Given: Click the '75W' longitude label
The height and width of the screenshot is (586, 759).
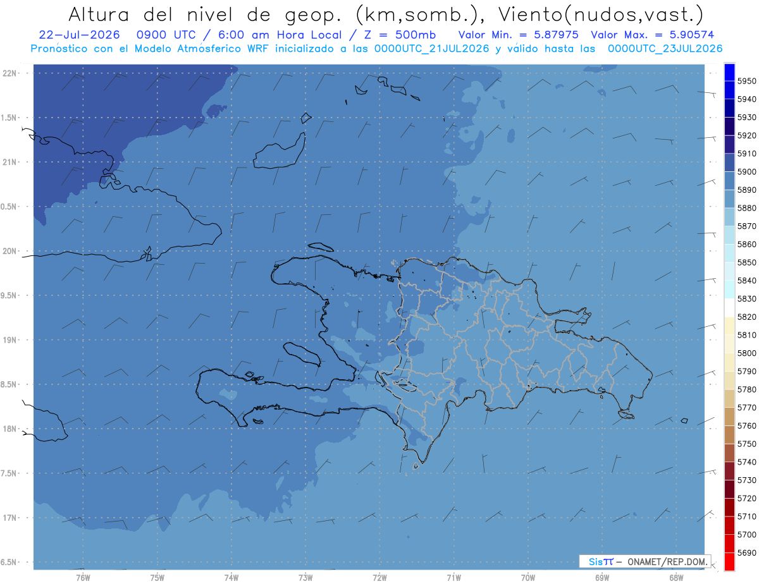Looking at the screenshot, I should (x=157, y=577).
